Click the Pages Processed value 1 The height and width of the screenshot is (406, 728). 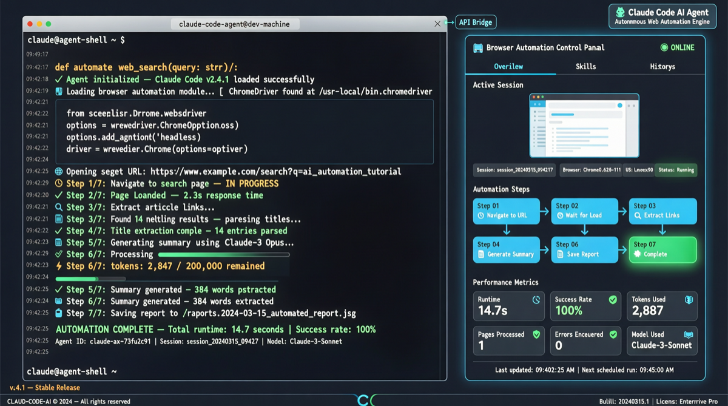click(x=481, y=345)
